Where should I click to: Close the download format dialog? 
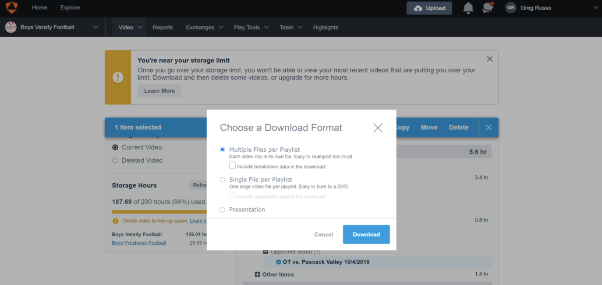(378, 128)
